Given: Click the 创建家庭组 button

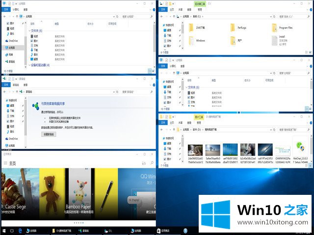Looking at the screenshot, I should tap(49, 134).
